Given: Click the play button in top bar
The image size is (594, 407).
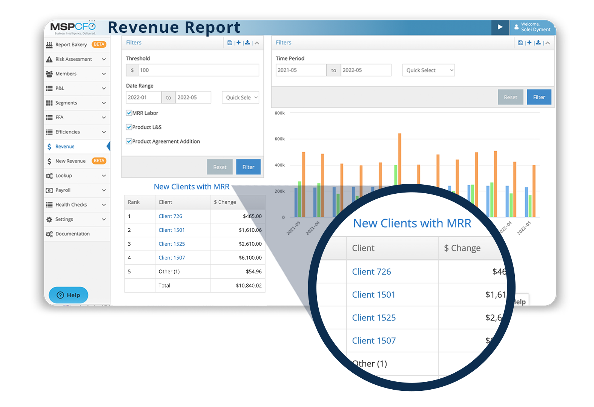Looking at the screenshot, I should click(x=500, y=27).
